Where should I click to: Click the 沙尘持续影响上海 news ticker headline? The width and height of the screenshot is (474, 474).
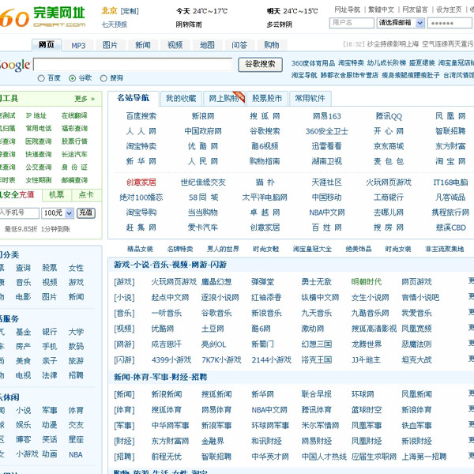click(393, 44)
